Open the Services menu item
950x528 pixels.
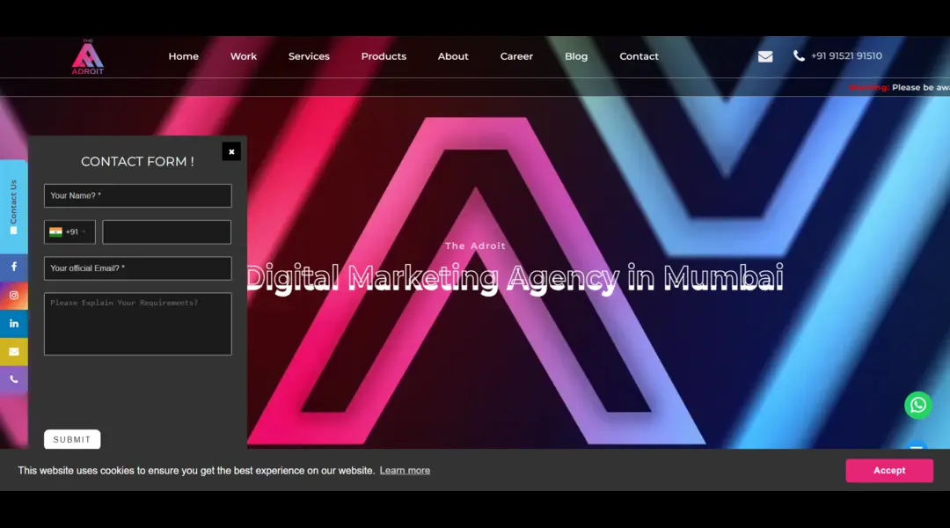pos(309,56)
